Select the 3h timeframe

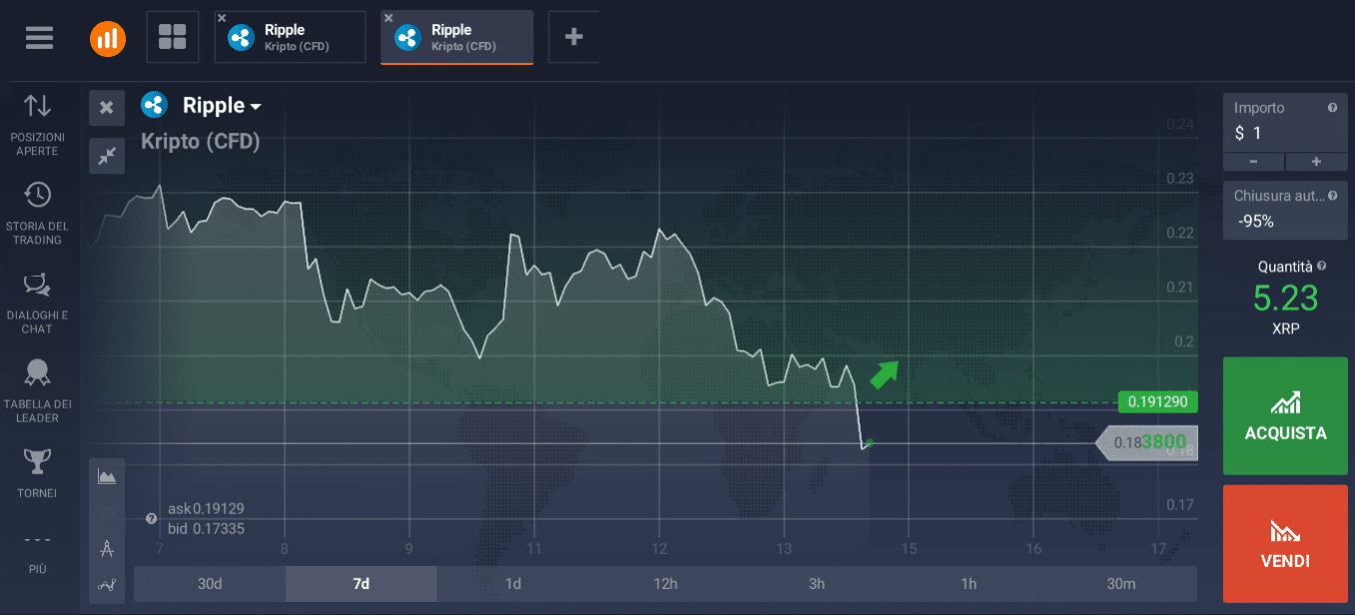[x=817, y=584]
